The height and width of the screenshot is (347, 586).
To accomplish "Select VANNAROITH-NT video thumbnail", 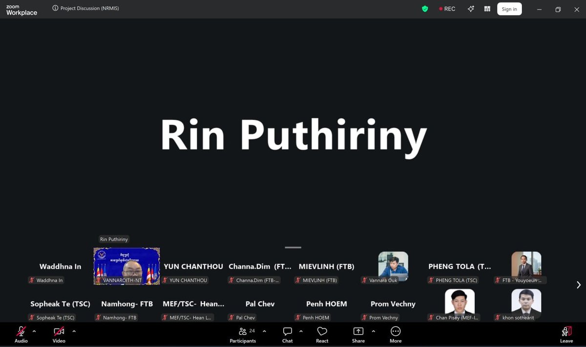I will pos(127,266).
